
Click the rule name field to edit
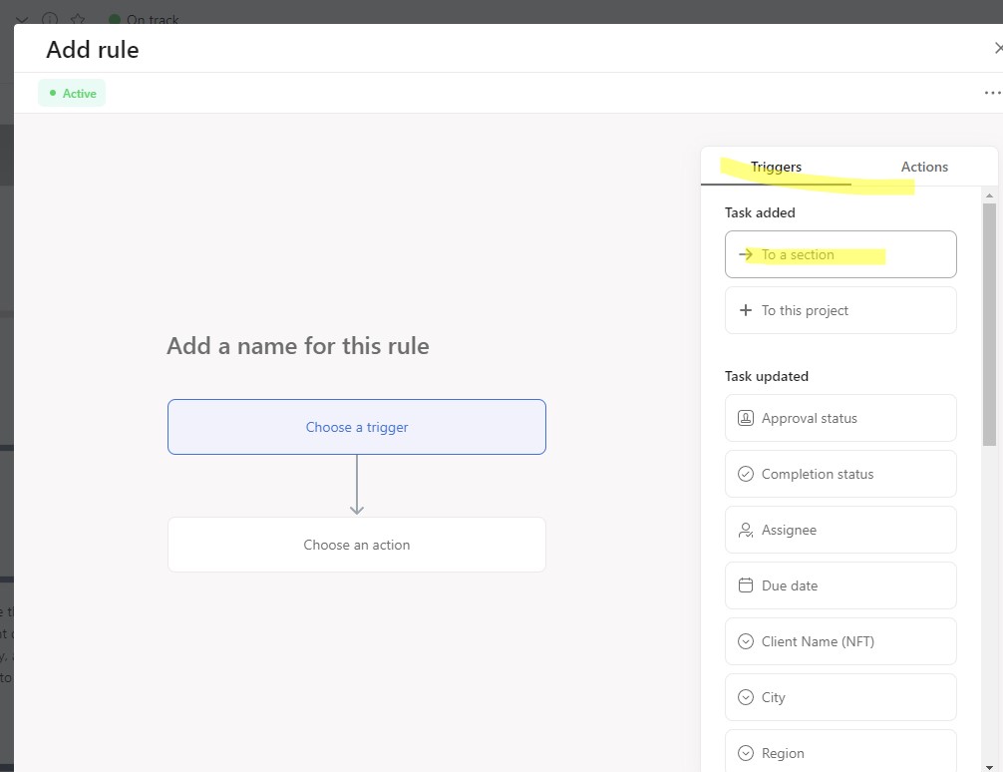298,346
